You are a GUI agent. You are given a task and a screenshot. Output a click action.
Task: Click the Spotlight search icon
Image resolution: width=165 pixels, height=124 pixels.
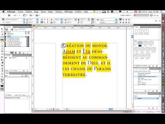pyautogui.click(x=162, y=12)
